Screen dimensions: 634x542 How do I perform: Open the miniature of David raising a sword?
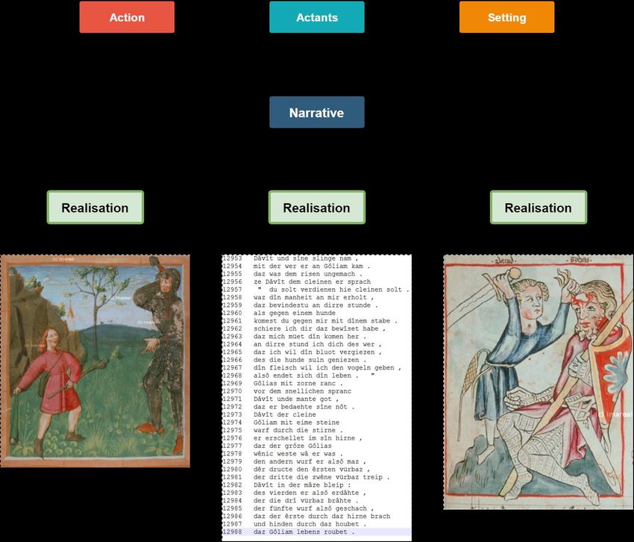click(539, 381)
